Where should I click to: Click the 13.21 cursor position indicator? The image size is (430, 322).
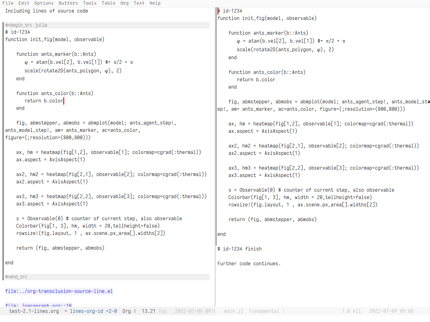[x=148, y=311]
